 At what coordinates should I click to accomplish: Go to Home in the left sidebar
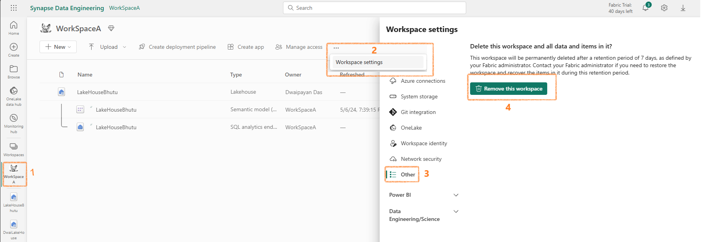pos(14,28)
